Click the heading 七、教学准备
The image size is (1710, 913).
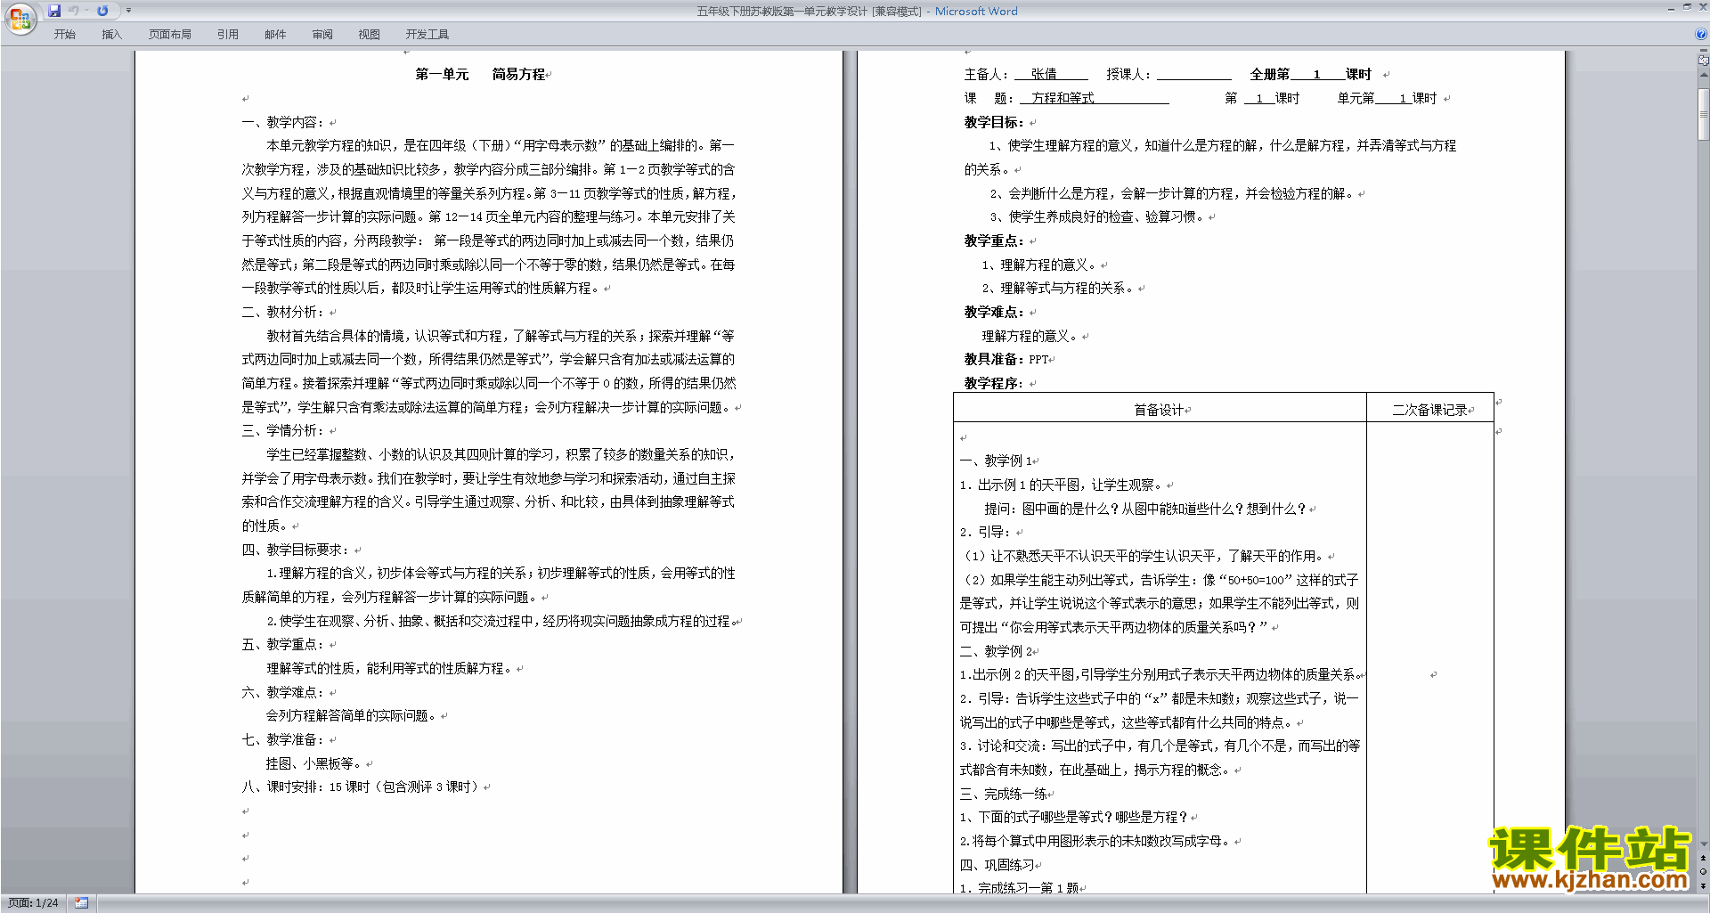285,740
